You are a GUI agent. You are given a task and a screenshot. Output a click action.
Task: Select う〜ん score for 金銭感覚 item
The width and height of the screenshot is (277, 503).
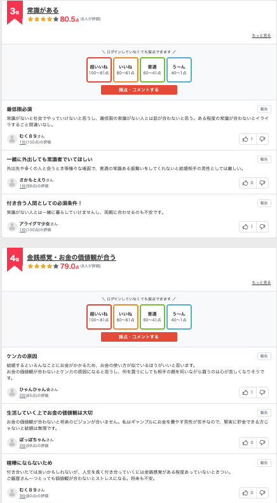coord(179,317)
